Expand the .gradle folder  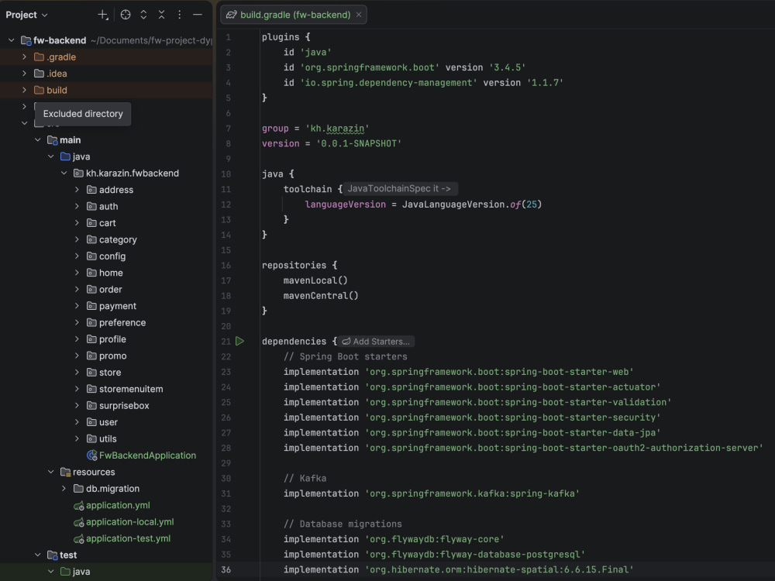pos(24,57)
